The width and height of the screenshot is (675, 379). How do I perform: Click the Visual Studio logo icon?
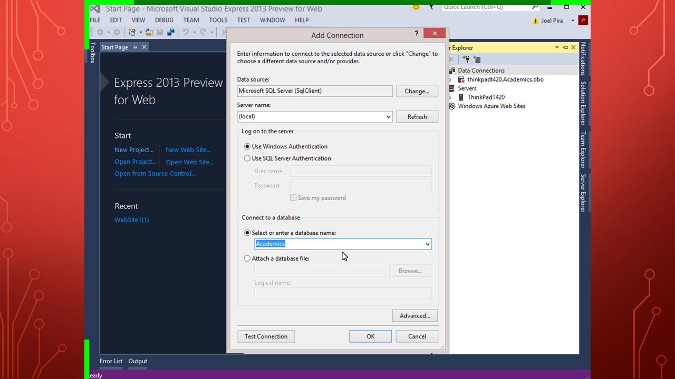(x=95, y=9)
